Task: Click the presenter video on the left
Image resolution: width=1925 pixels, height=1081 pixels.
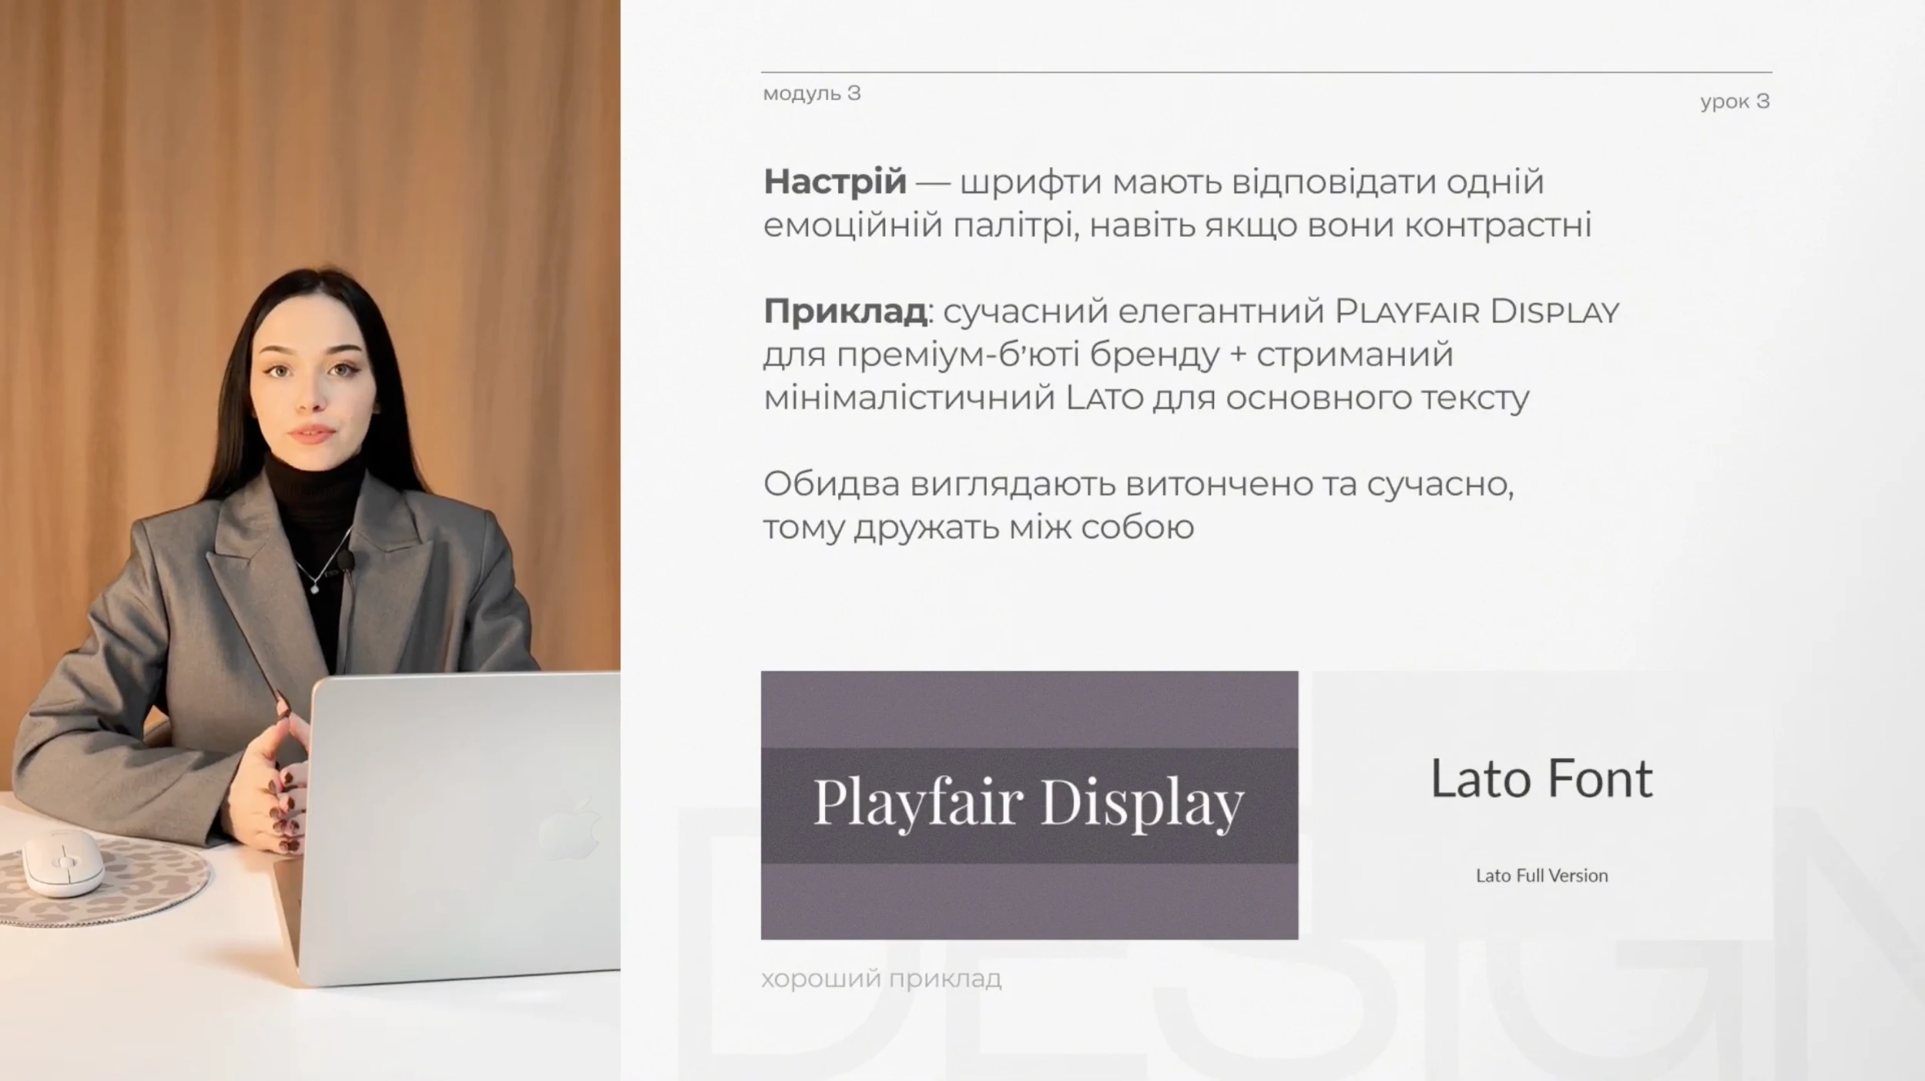Action: click(310, 540)
